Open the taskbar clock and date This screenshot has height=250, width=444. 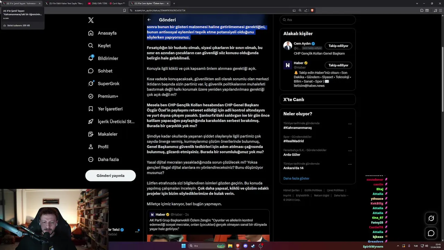435,246
